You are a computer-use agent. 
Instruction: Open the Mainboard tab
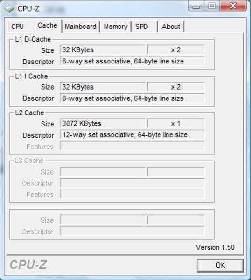click(81, 27)
